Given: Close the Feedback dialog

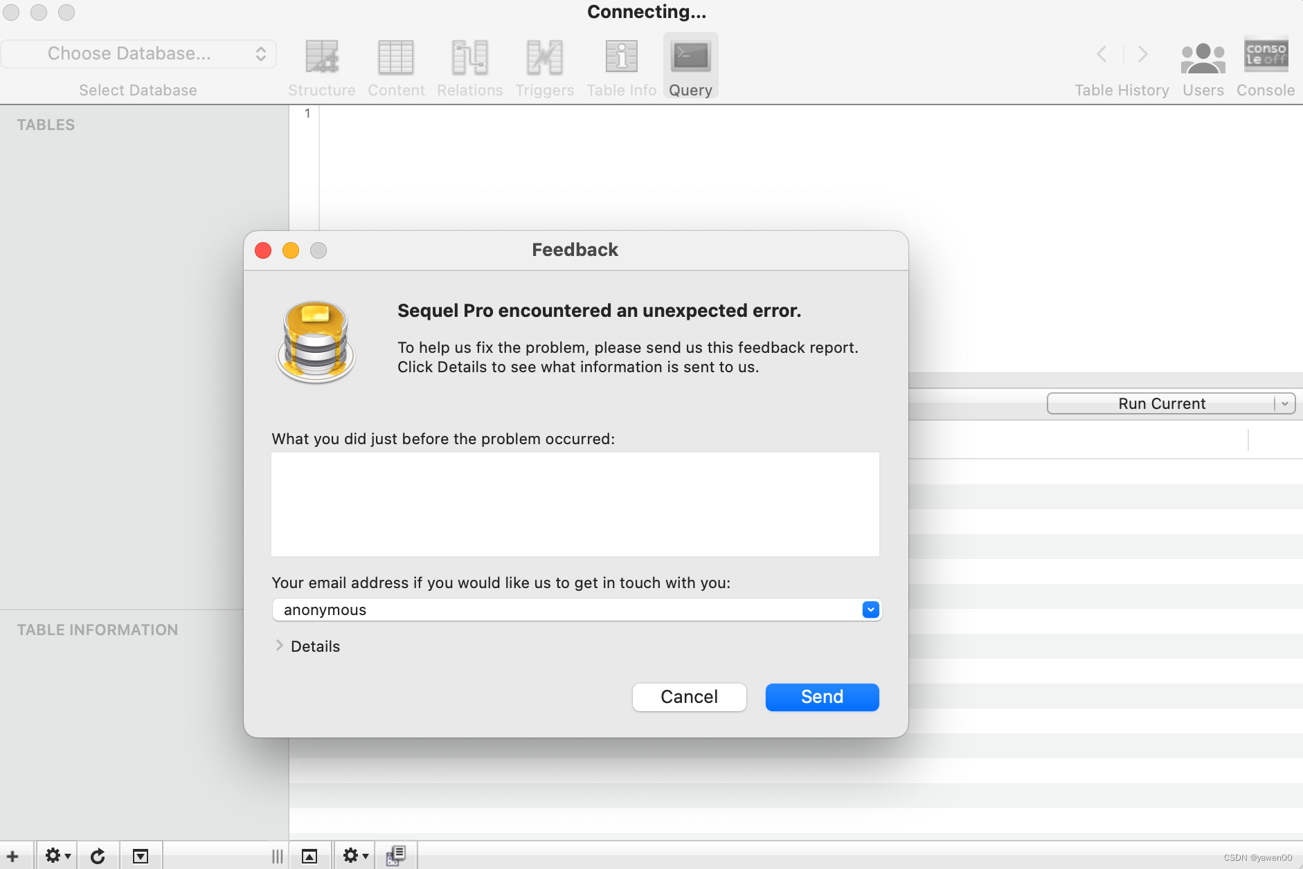Looking at the screenshot, I should pyautogui.click(x=263, y=250).
